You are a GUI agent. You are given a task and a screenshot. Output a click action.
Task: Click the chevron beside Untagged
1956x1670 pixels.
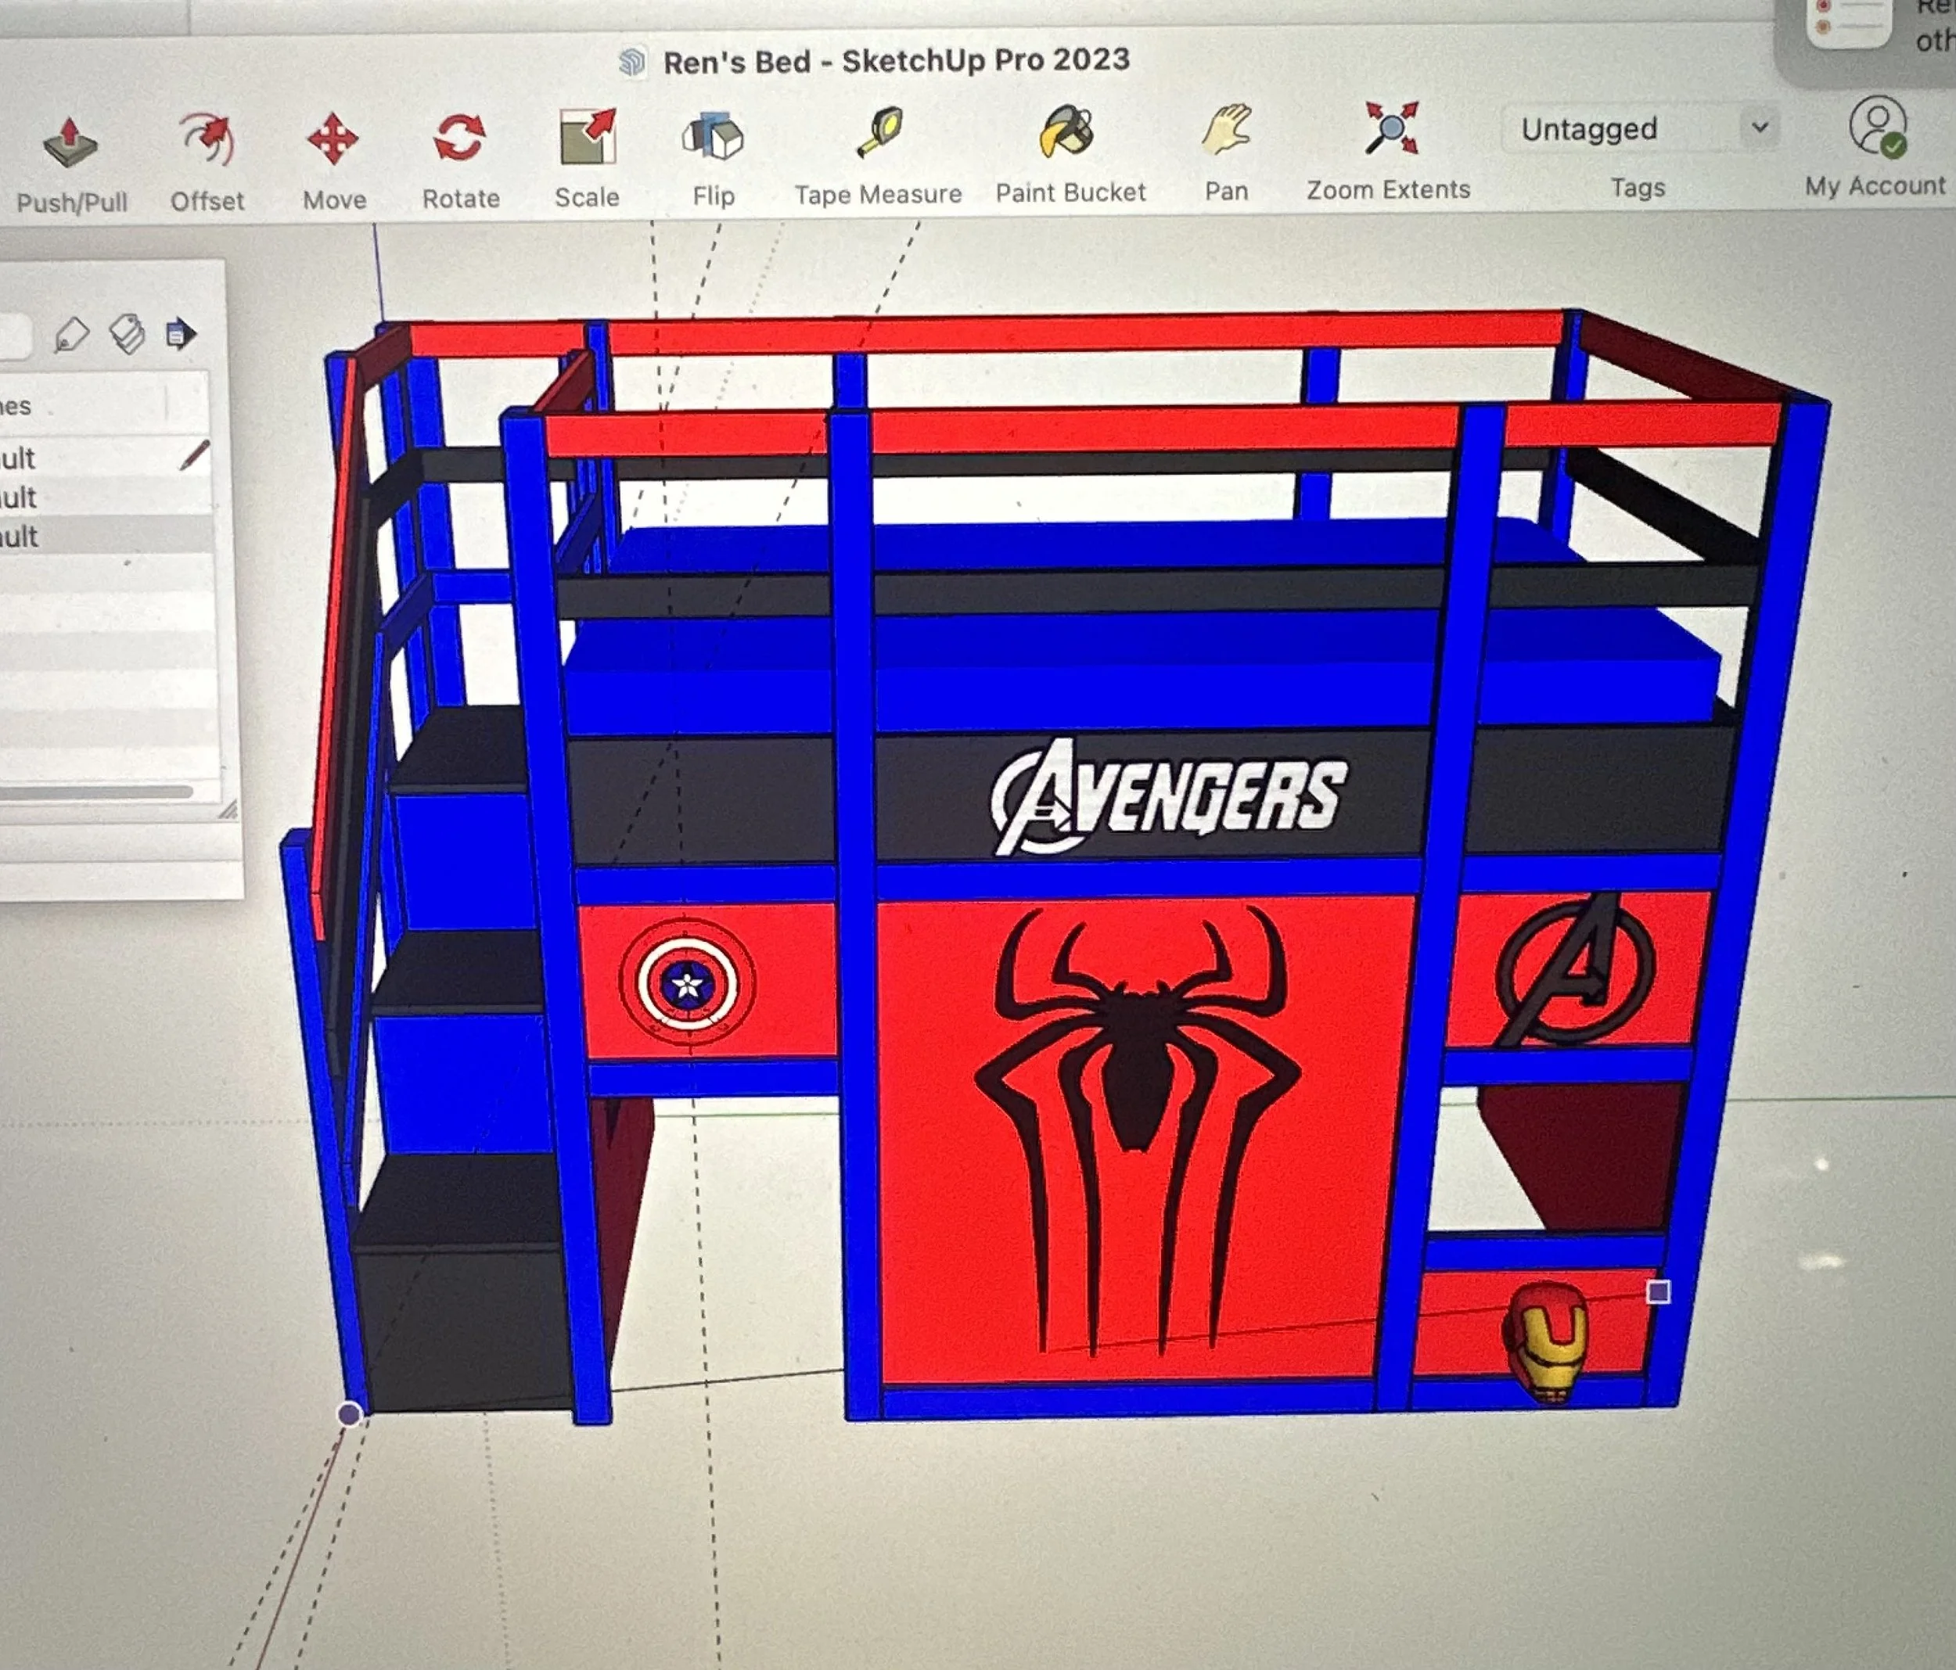[x=1759, y=127]
